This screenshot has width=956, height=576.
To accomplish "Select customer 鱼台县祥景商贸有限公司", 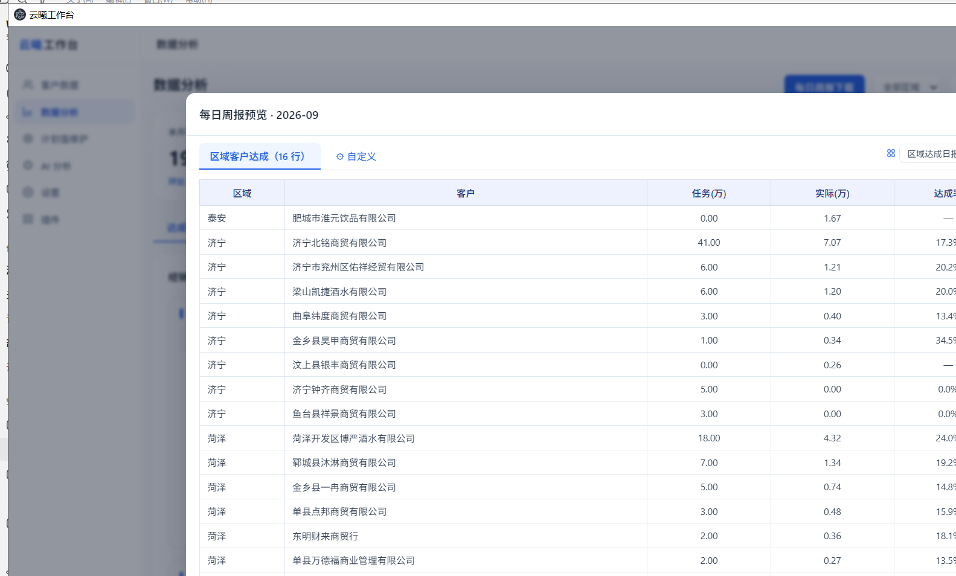I will tap(344, 414).
